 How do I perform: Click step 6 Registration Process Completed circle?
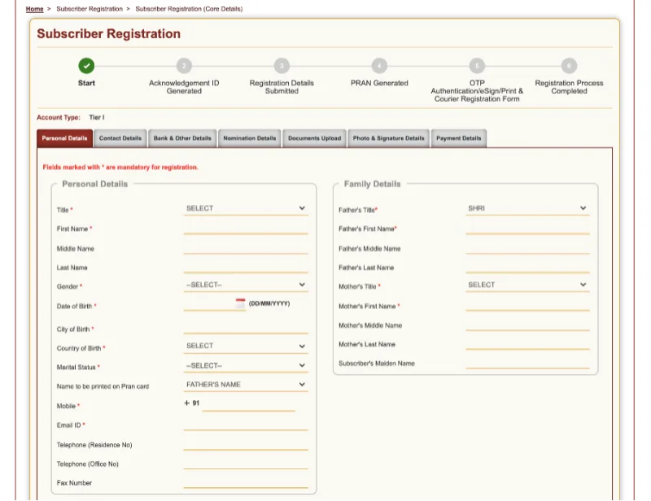pos(569,66)
